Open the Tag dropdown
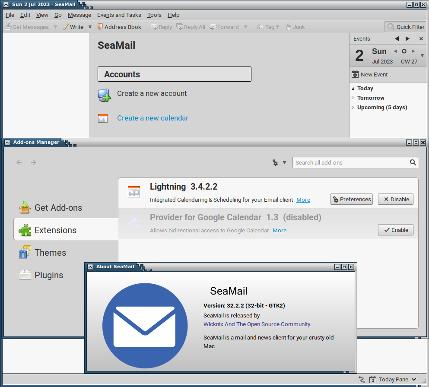 (x=268, y=27)
